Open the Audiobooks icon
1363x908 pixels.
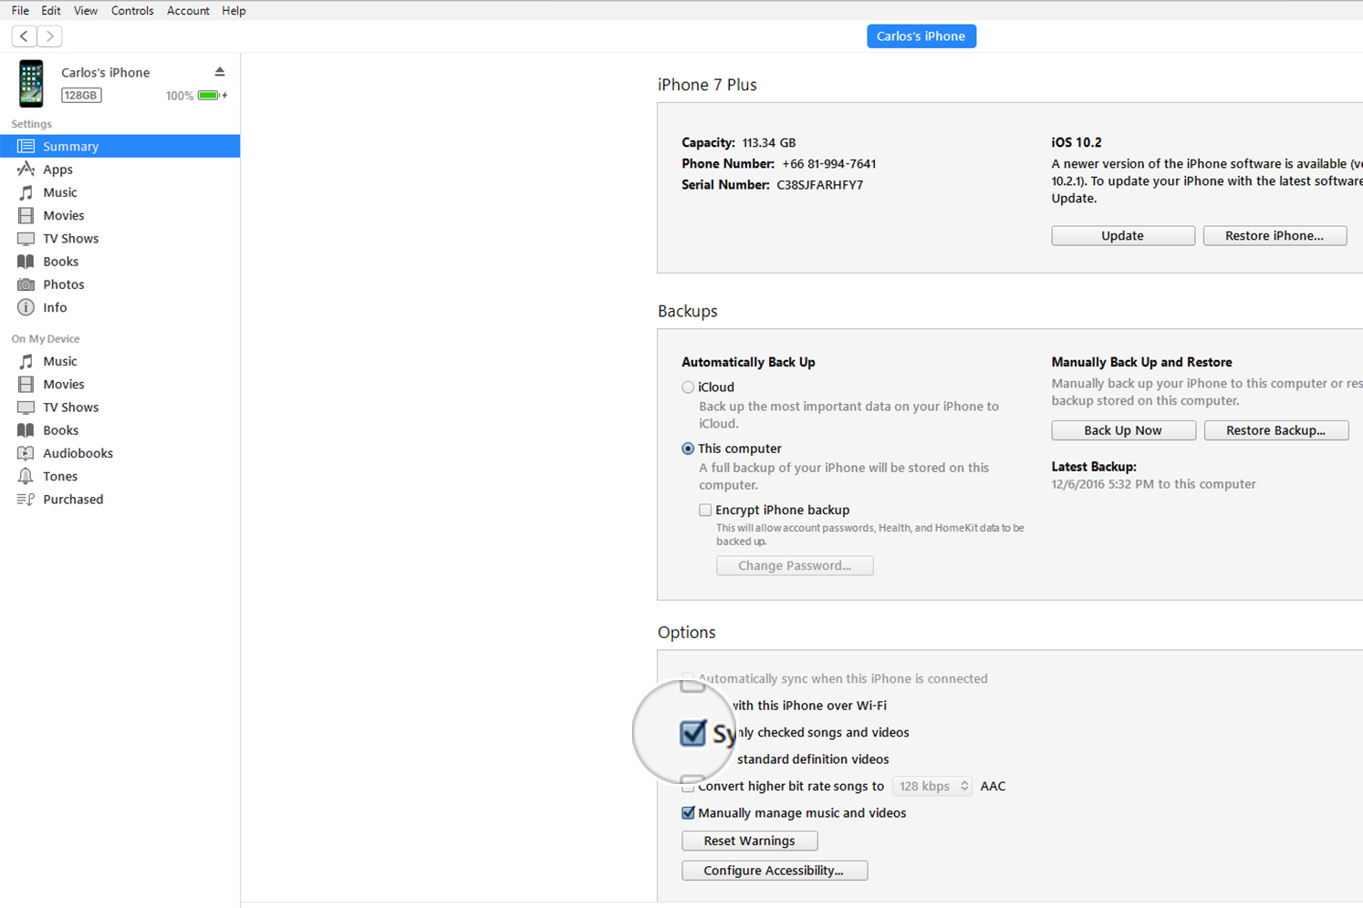coord(26,453)
